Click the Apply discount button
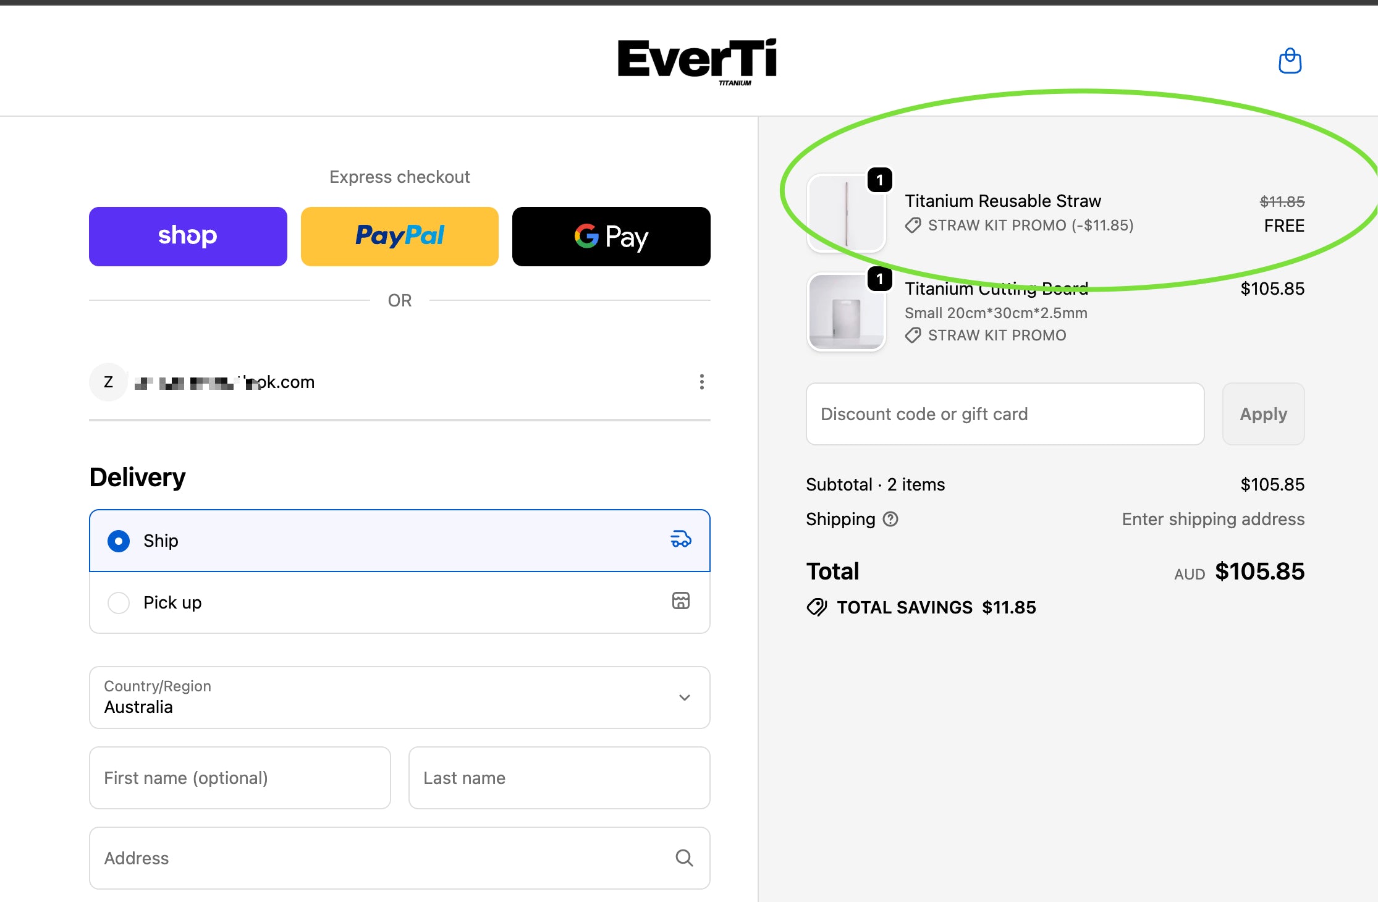Image resolution: width=1378 pixels, height=902 pixels. click(x=1263, y=414)
